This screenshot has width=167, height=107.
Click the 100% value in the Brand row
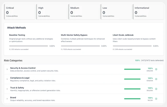tap(150, 98)
